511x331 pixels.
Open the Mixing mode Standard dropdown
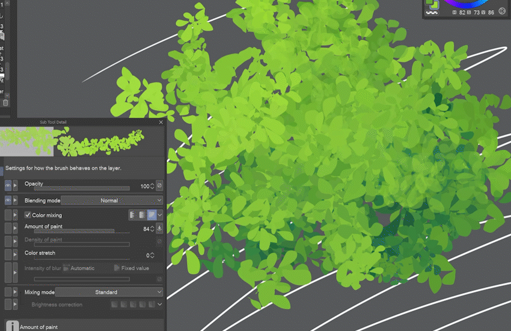coord(109,292)
